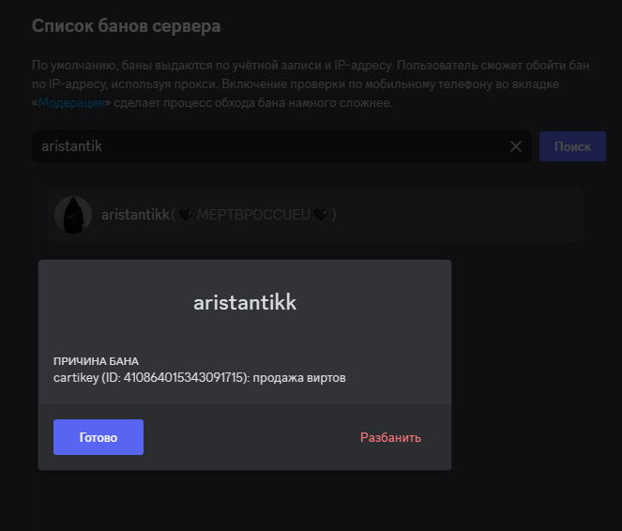Click aristantikk's avatar in the ban list

[73, 215]
